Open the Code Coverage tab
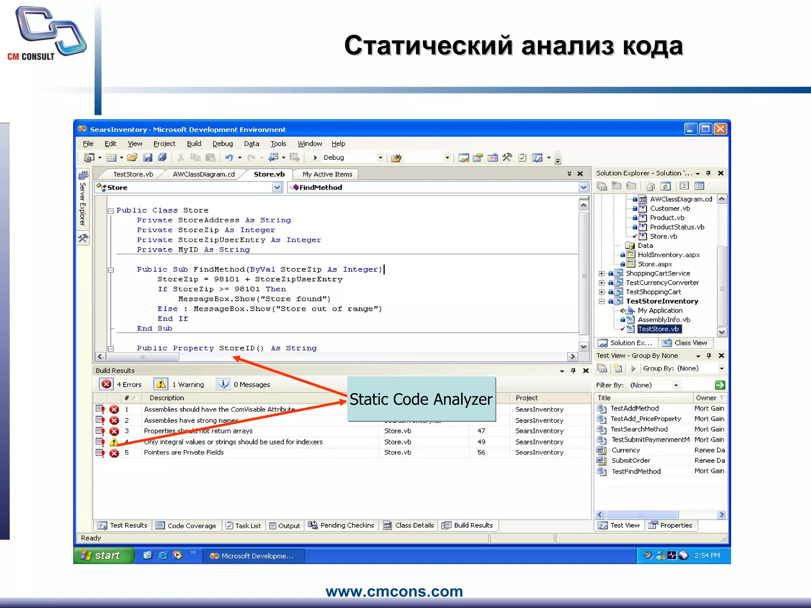Viewport: 811px width, 608px height. point(186,526)
